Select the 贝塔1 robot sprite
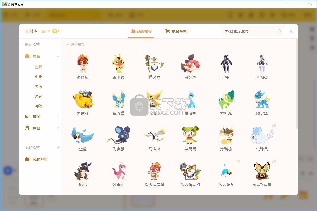This screenshot has width=317, height=211. click(226, 64)
